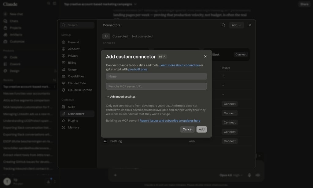313x188 pixels.
Task: Click the Skills icon in settings
Action: 64,107
